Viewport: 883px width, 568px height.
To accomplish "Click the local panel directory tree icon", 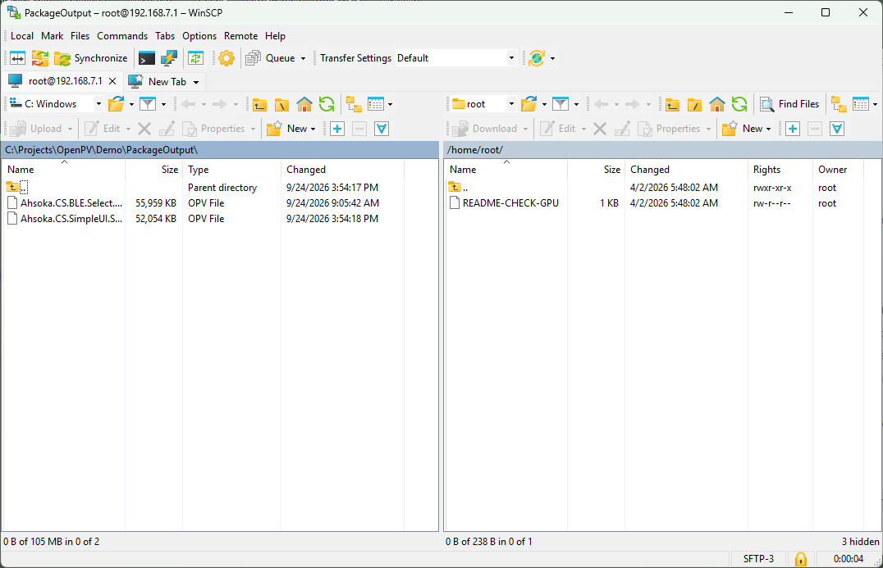I will pyautogui.click(x=354, y=104).
